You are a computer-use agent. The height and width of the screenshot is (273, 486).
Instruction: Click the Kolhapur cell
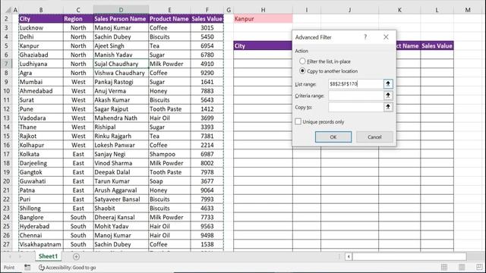tap(40, 145)
